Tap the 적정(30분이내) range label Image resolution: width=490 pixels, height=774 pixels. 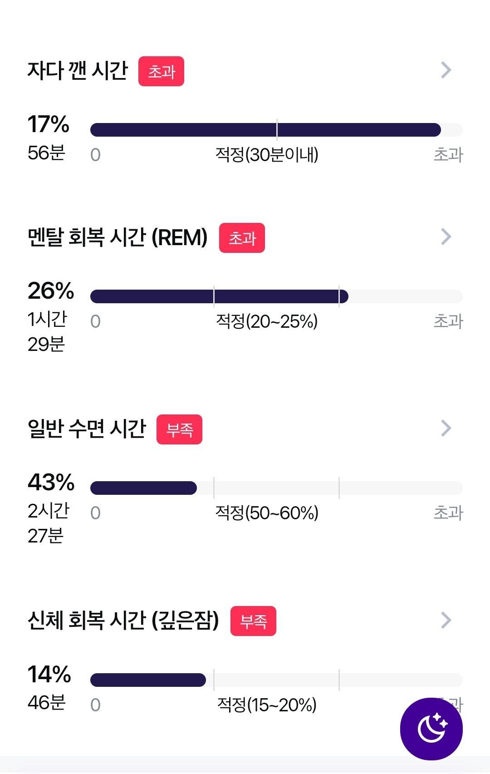coord(267,155)
